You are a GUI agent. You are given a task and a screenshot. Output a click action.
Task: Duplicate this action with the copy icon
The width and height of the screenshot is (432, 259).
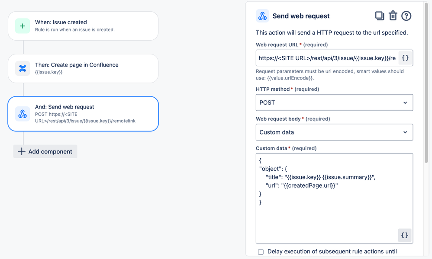pyautogui.click(x=380, y=16)
